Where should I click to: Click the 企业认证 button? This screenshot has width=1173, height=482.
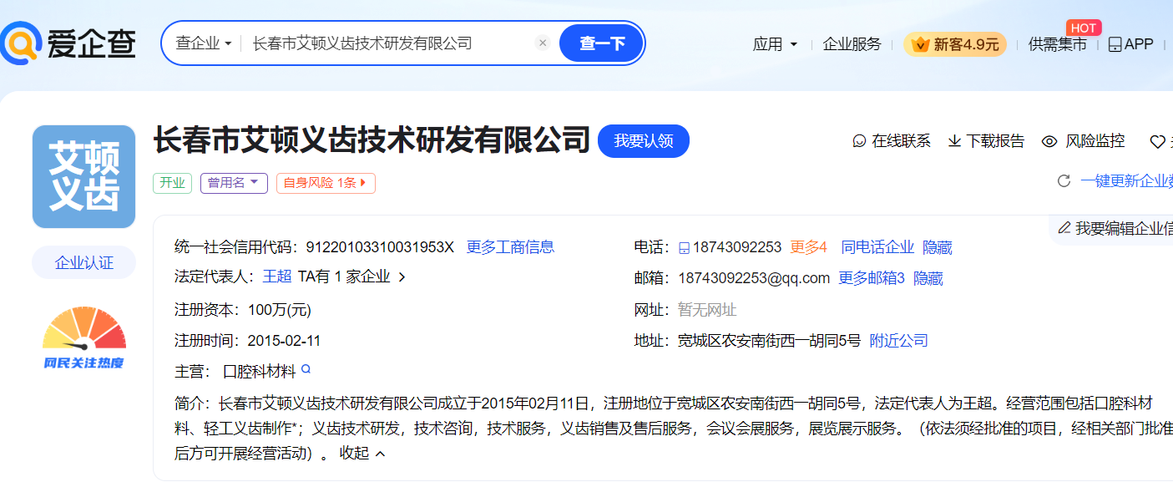click(x=83, y=262)
